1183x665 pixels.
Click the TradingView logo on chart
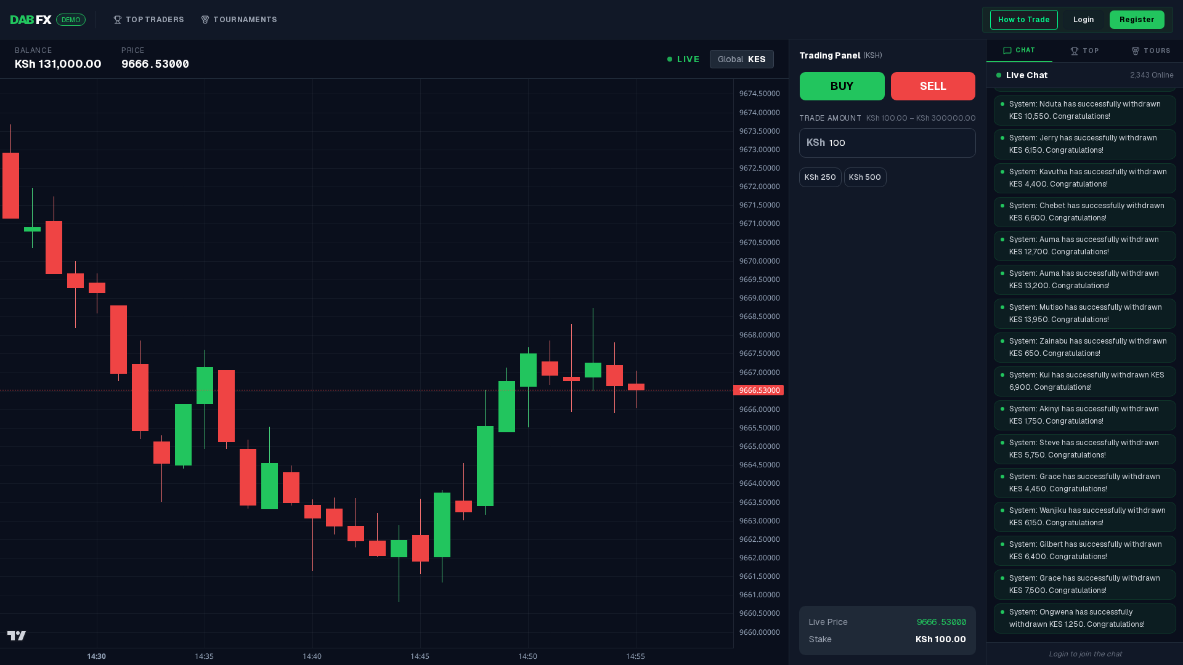[x=17, y=635]
